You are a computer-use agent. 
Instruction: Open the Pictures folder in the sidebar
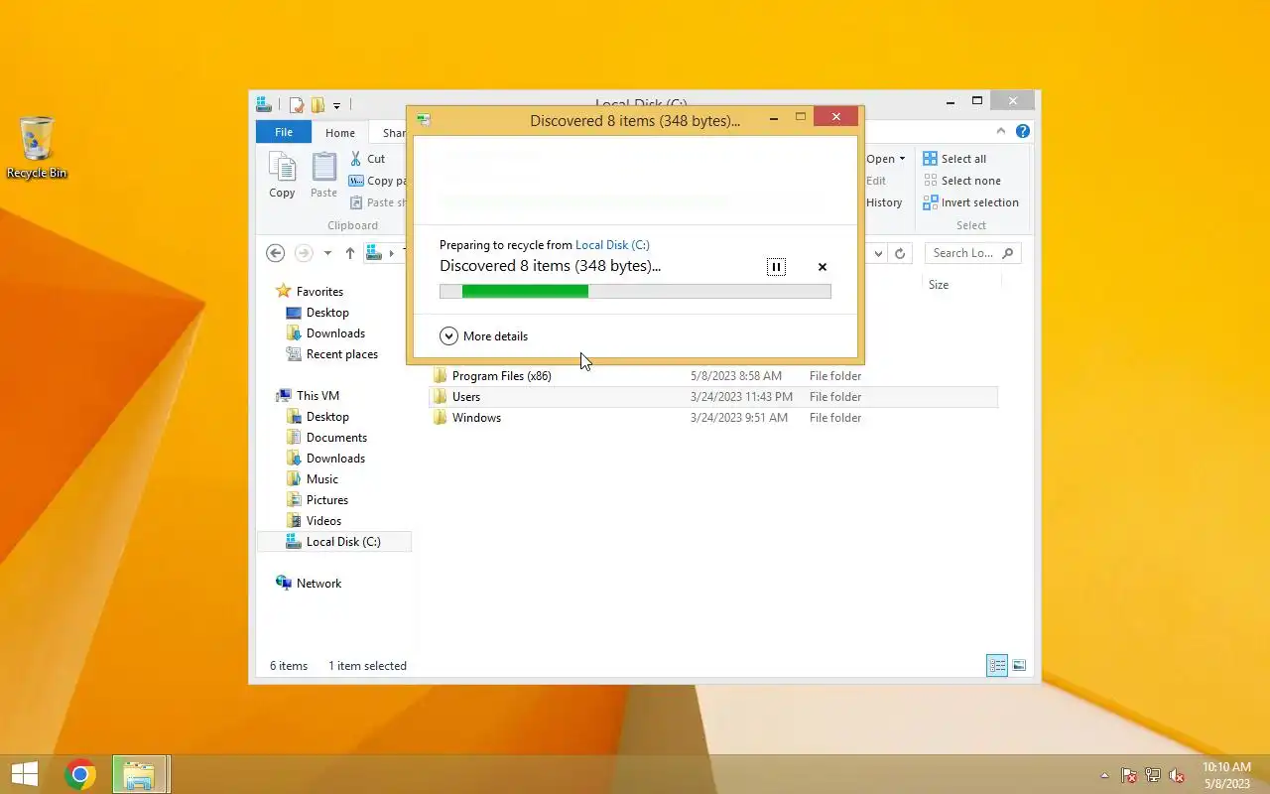tap(326, 500)
